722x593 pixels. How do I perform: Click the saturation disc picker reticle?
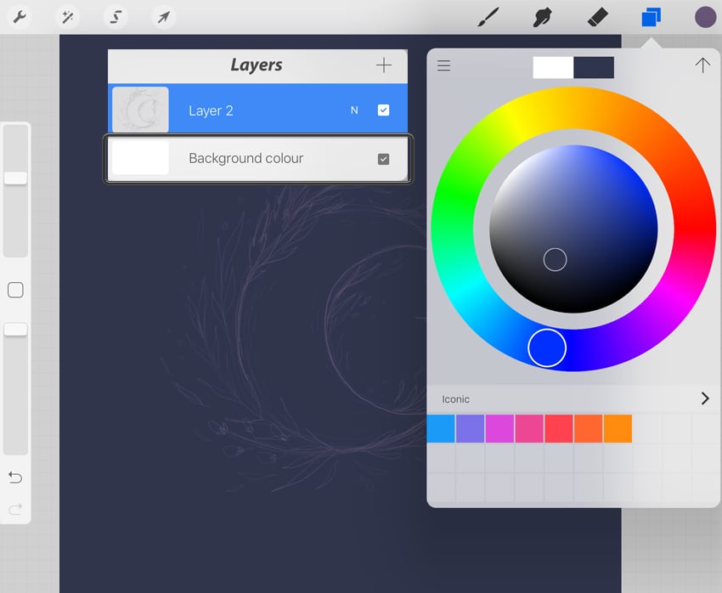tap(555, 260)
